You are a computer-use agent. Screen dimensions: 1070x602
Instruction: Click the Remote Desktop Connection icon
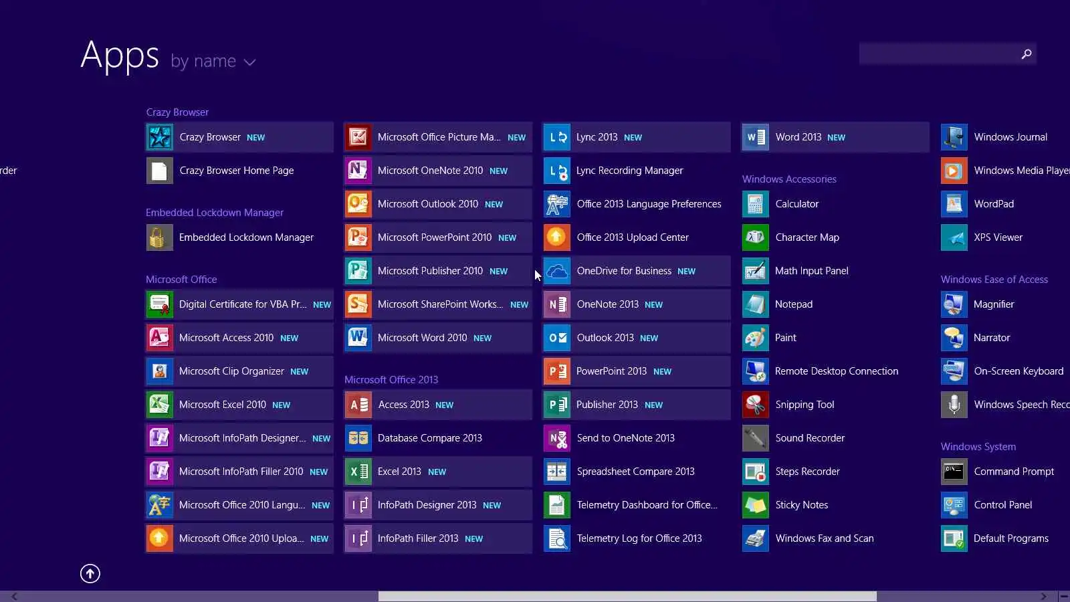coord(755,371)
